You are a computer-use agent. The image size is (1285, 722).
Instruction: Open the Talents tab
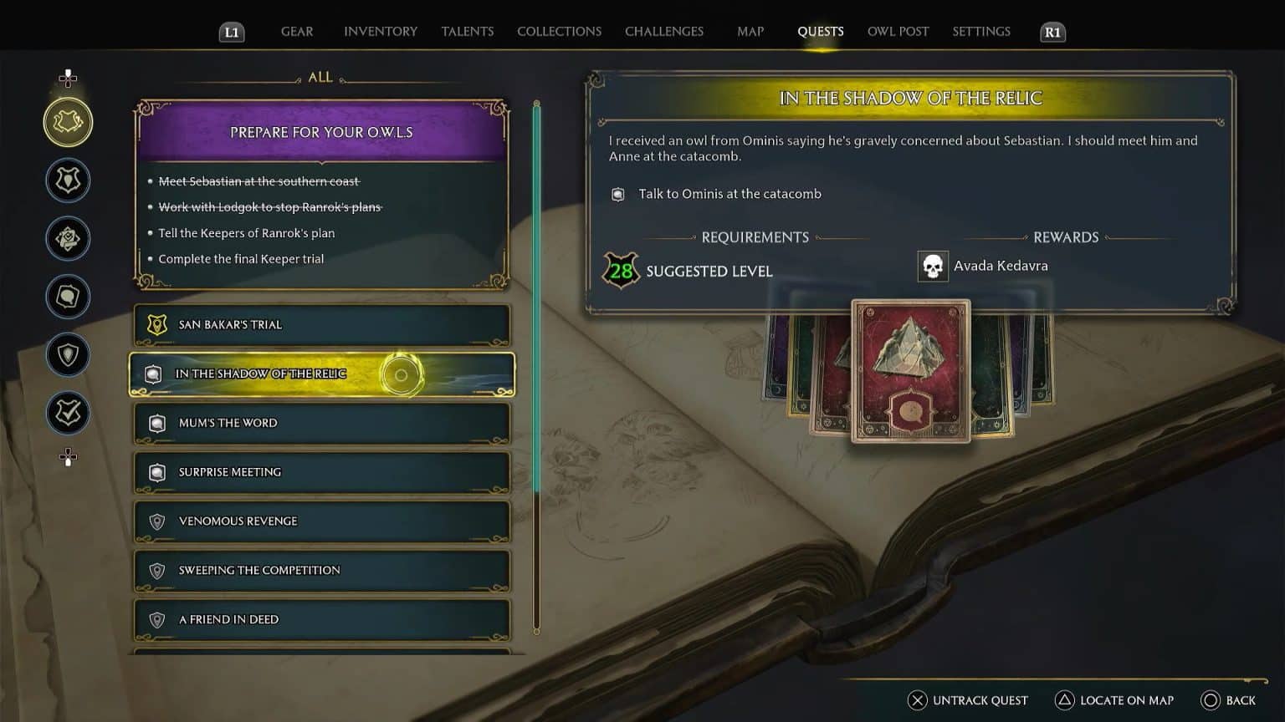468,32
